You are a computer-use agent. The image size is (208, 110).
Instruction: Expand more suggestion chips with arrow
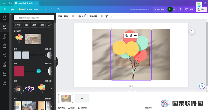coord(51,25)
